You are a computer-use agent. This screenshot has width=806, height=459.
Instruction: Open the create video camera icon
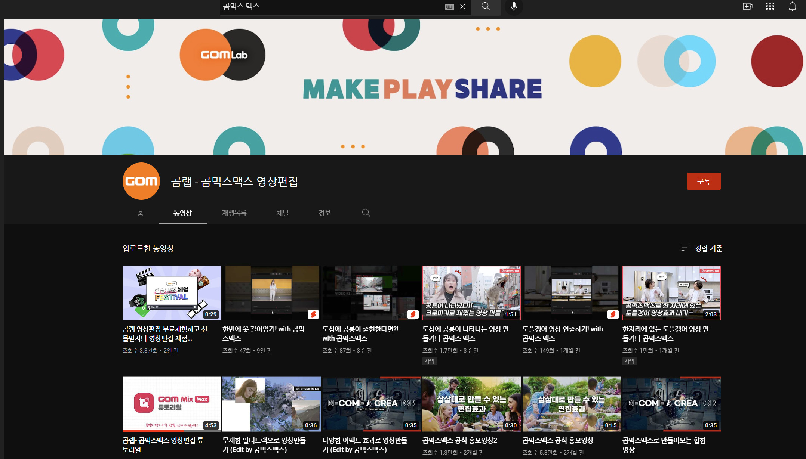tap(747, 6)
